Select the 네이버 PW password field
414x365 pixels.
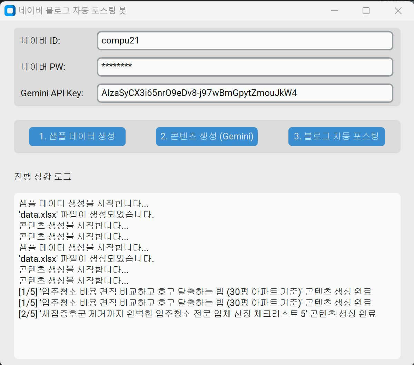click(245, 67)
